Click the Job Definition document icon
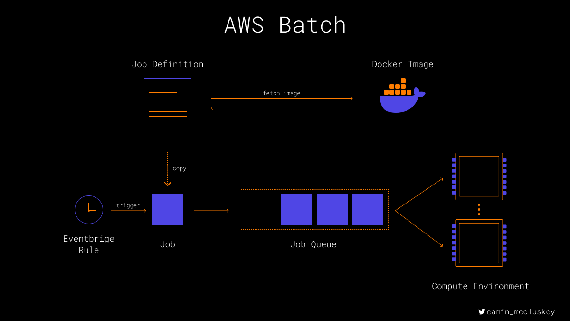 click(168, 110)
